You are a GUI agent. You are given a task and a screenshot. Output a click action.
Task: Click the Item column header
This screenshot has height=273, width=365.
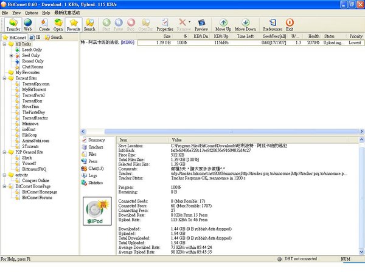click(142, 140)
